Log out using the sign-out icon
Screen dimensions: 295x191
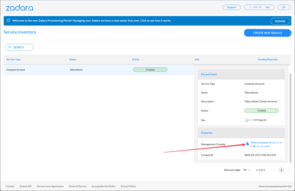(x=284, y=7)
